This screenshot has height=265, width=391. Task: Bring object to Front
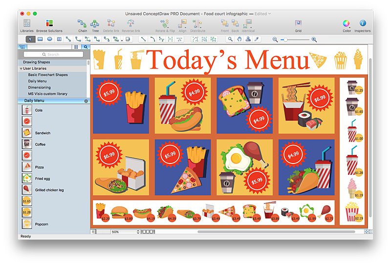[224, 26]
